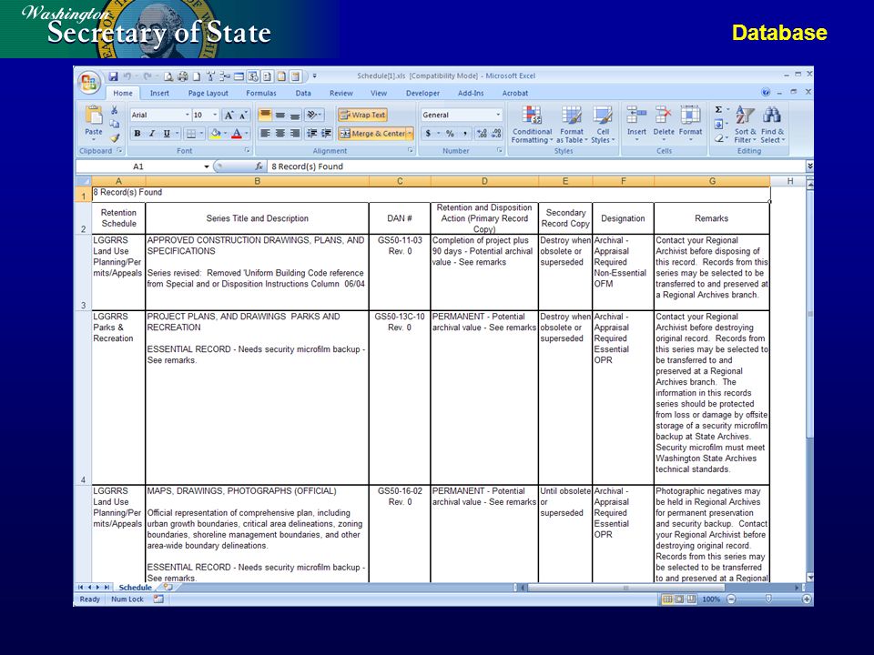874x655 pixels.
Task: Set Bottom Align vertical alignment
Action: pyautogui.click(x=295, y=115)
